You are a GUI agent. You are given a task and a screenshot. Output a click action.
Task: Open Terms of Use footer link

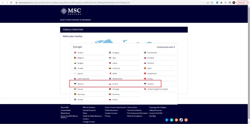coord(132,107)
